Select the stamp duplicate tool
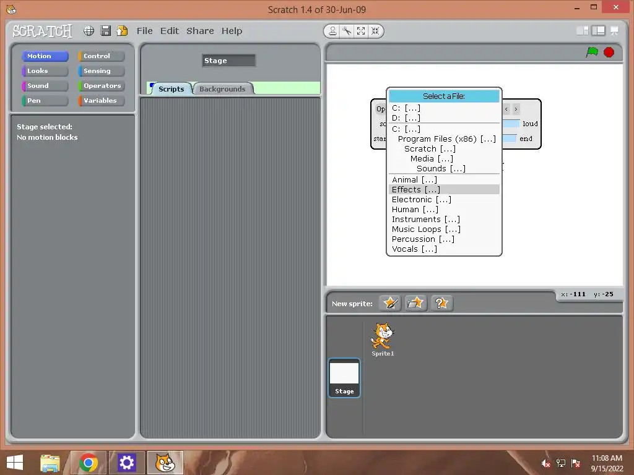 click(x=332, y=31)
